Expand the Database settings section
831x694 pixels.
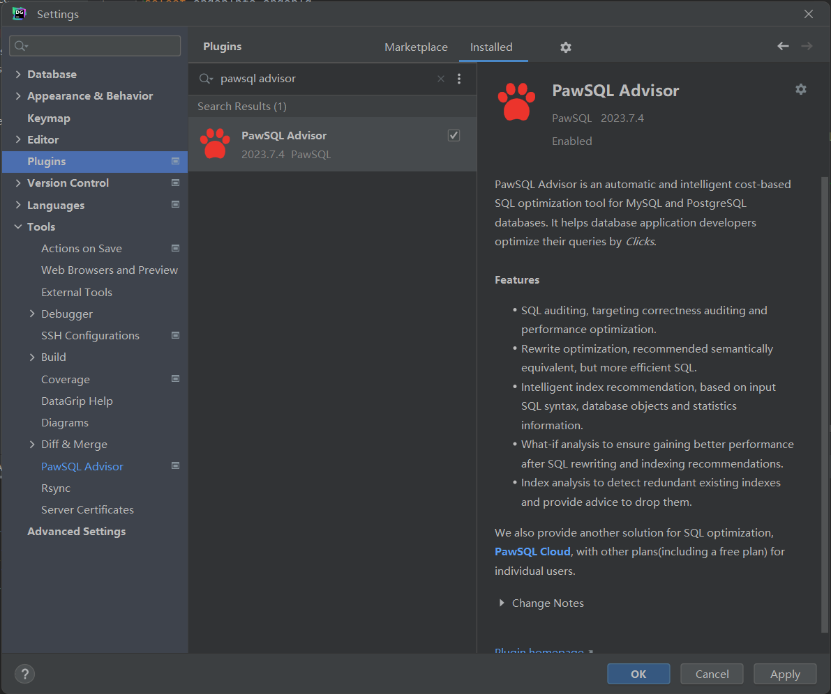point(18,75)
